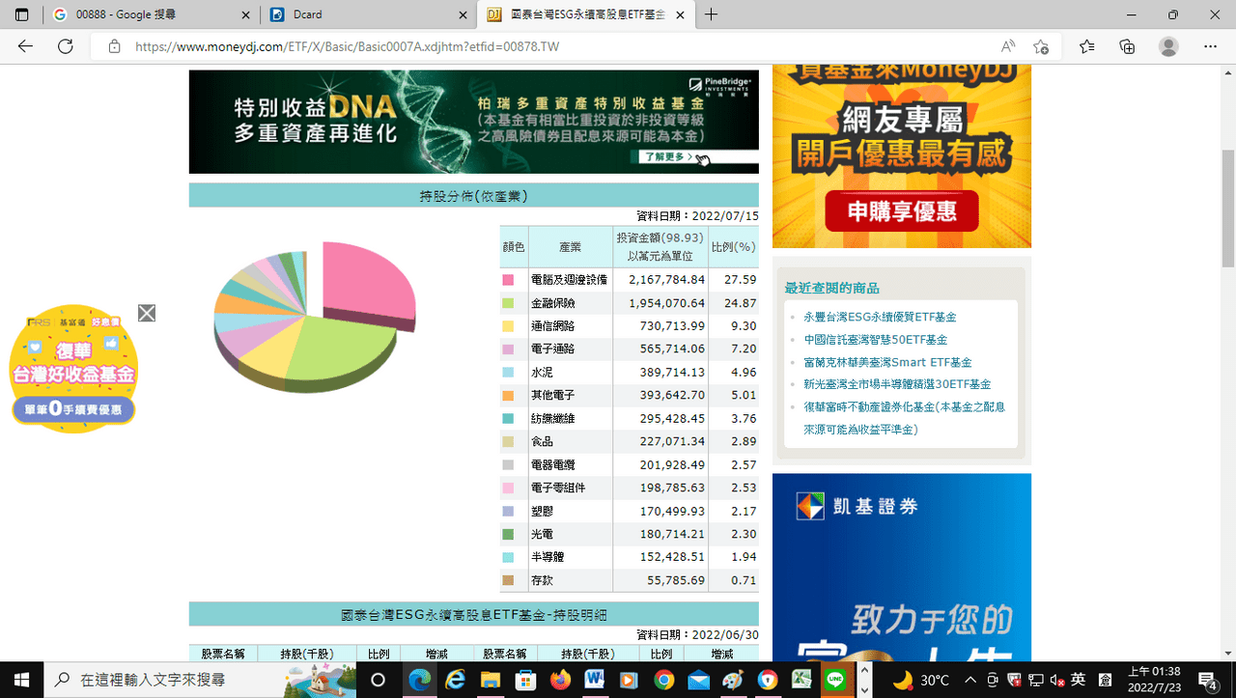Open Microsoft Edge from taskbar
This screenshot has height=698, width=1236.
point(420,680)
